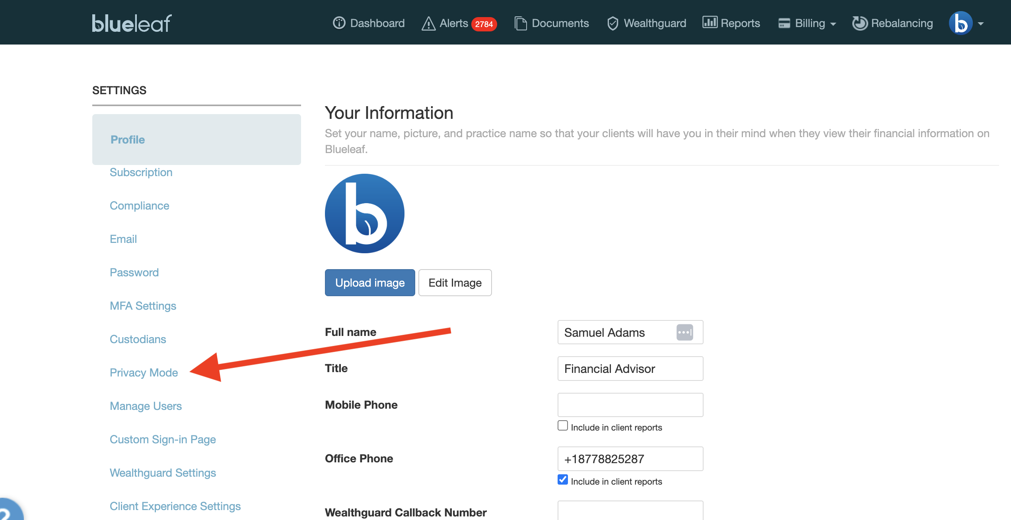Click the Upload image button

[x=369, y=283]
